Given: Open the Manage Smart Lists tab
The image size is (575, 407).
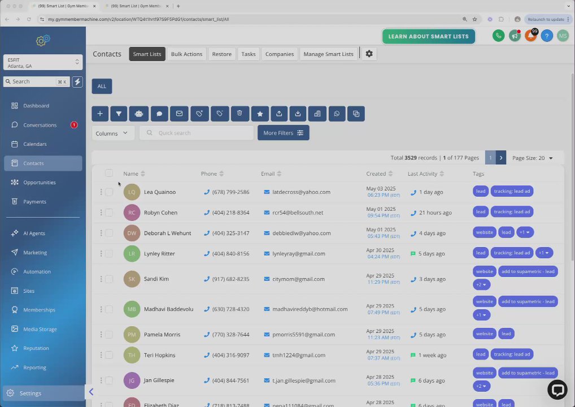Looking at the screenshot, I should pyautogui.click(x=328, y=54).
